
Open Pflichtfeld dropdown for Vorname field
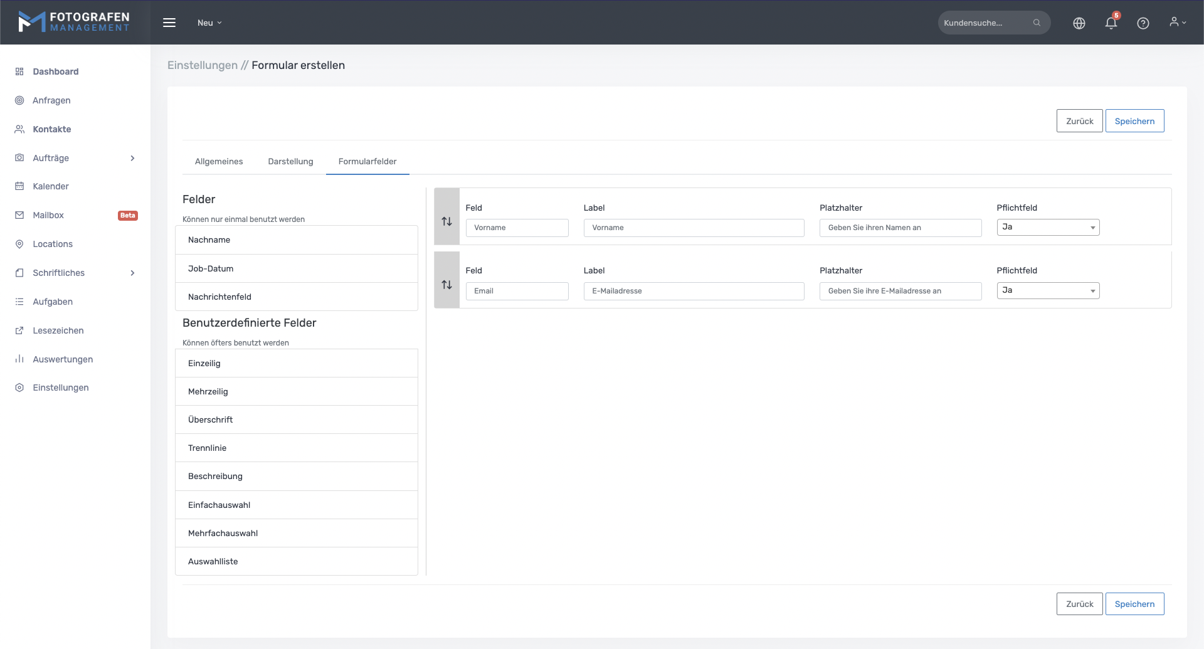(1047, 227)
